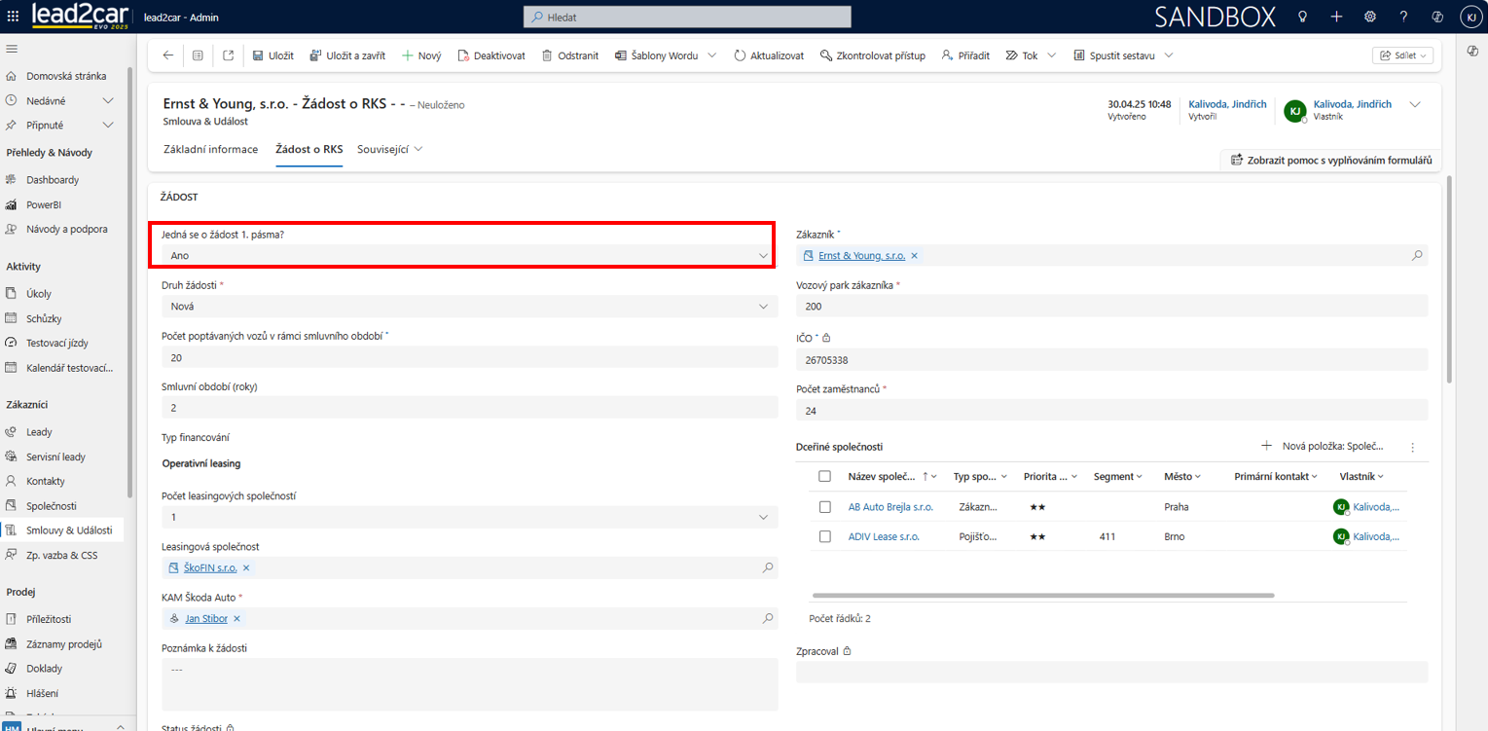The width and height of the screenshot is (1488, 731).
Task: Expand the Šablony Wordu dropdown arrow
Action: click(x=712, y=55)
